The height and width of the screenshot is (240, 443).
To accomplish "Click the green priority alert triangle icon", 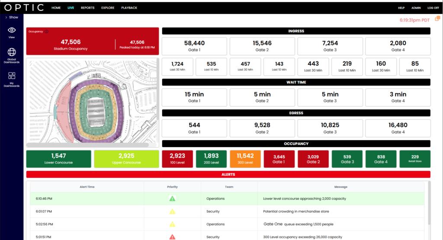I will pos(172,199).
